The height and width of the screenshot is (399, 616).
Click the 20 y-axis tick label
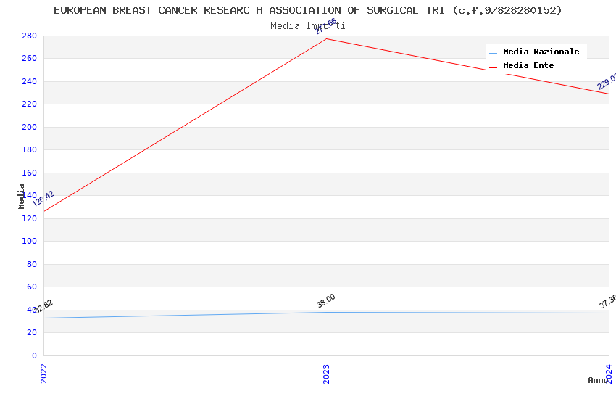click(x=32, y=332)
